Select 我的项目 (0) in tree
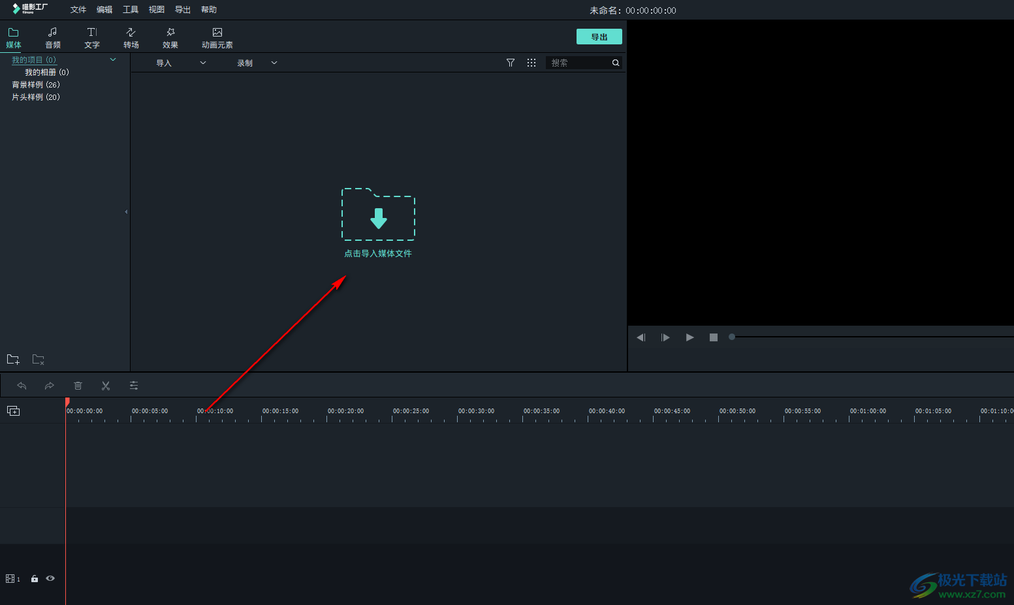Viewport: 1014px width, 605px height. [x=34, y=60]
